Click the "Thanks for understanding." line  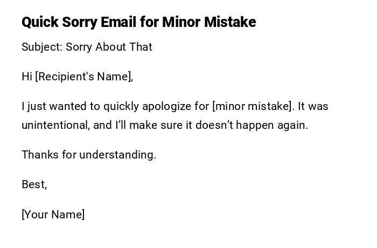pyautogui.click(x=89, y=155)
